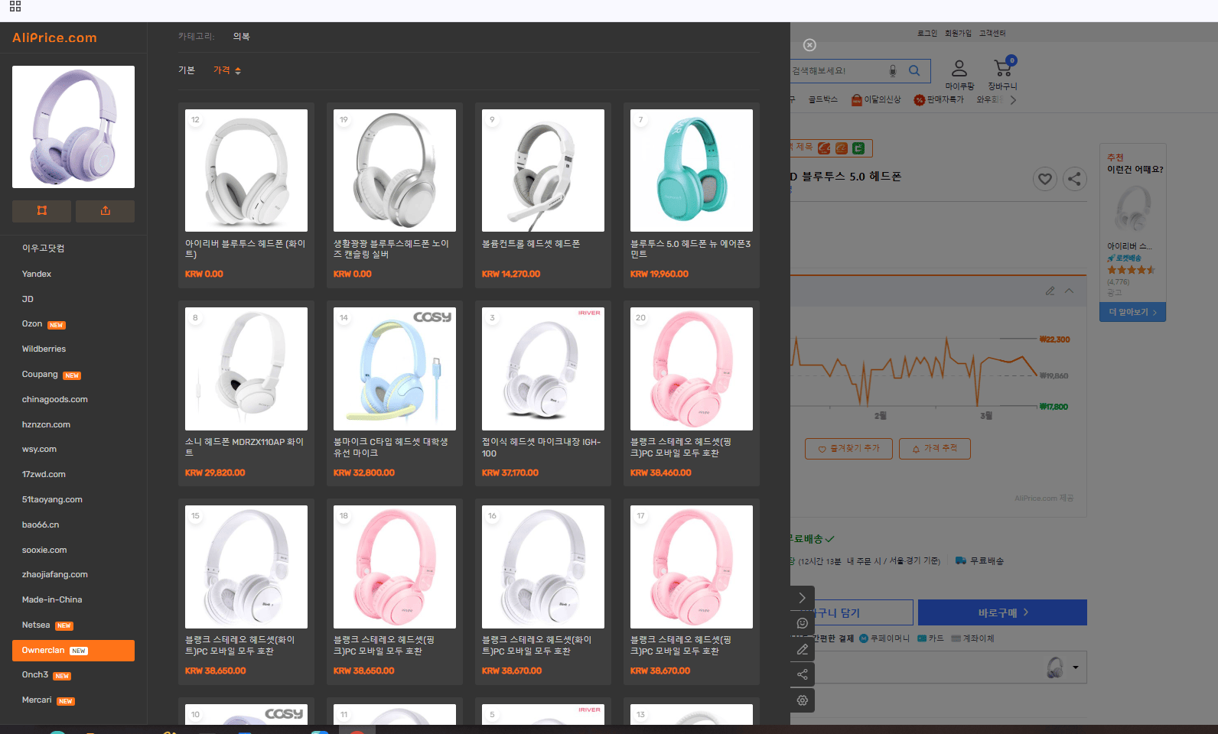Select the Ownerclan site entry
1218x734 pixels.
tap(73, 651)
